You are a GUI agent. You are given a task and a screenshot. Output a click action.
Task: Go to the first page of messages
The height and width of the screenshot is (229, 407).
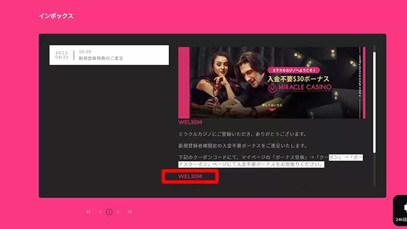(88, 212)
